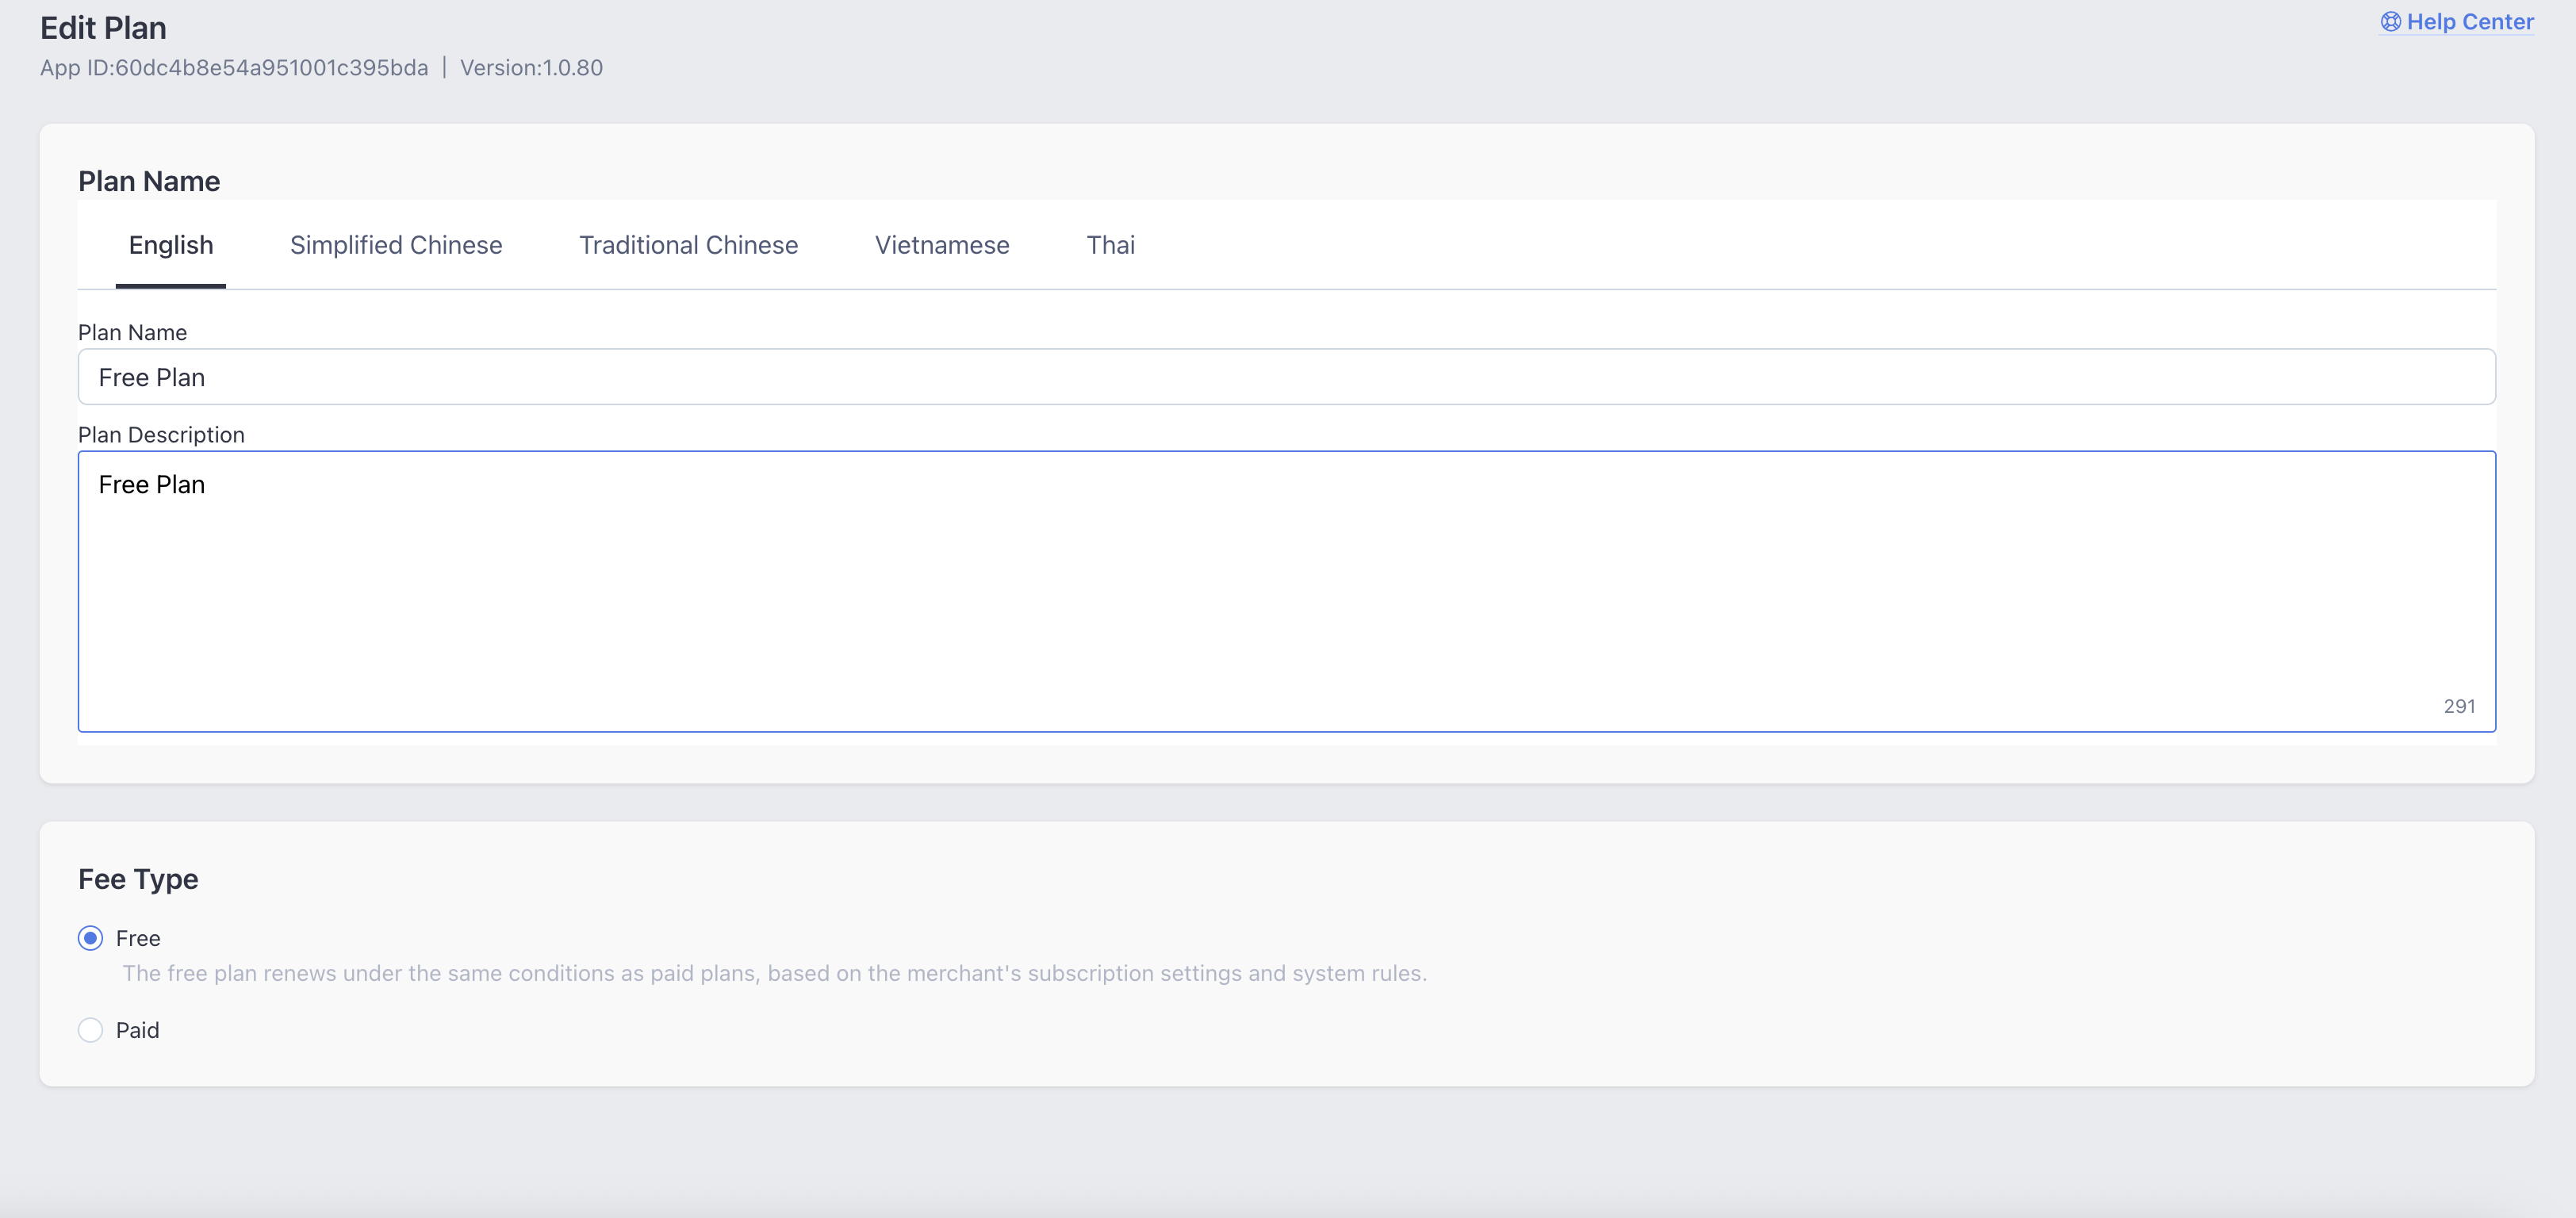Click the free plan renewal hint text
Image resolution: width=2576 pixels, height=1218 pixels.
[x=774, y=973]
